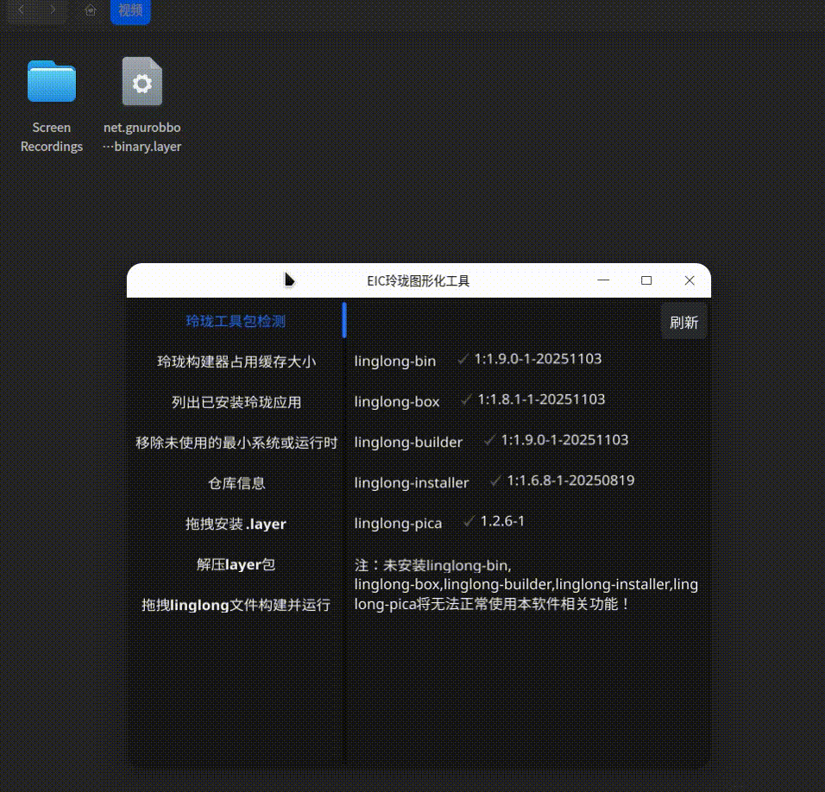Click the checkmark beside linglong-box

tap(466, 399)
